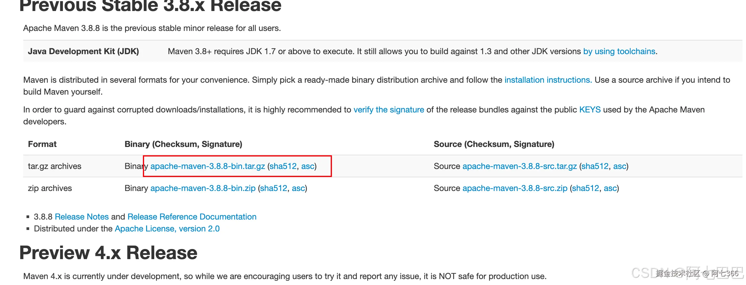746x285 pixels.
Task: Download apache-maven-3.8.8-src.tar.gz source archive
Action: 519,166
